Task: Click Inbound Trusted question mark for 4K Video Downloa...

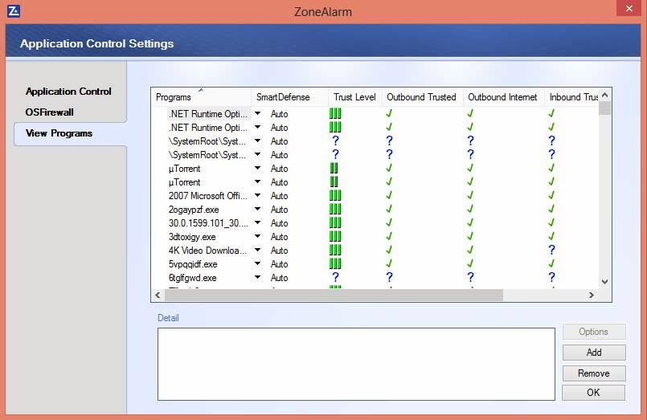Action: (x=551, y=251)
